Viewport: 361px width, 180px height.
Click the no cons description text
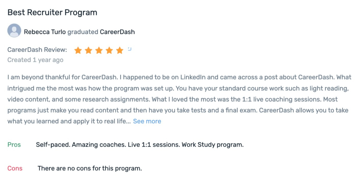coord(90,168)
